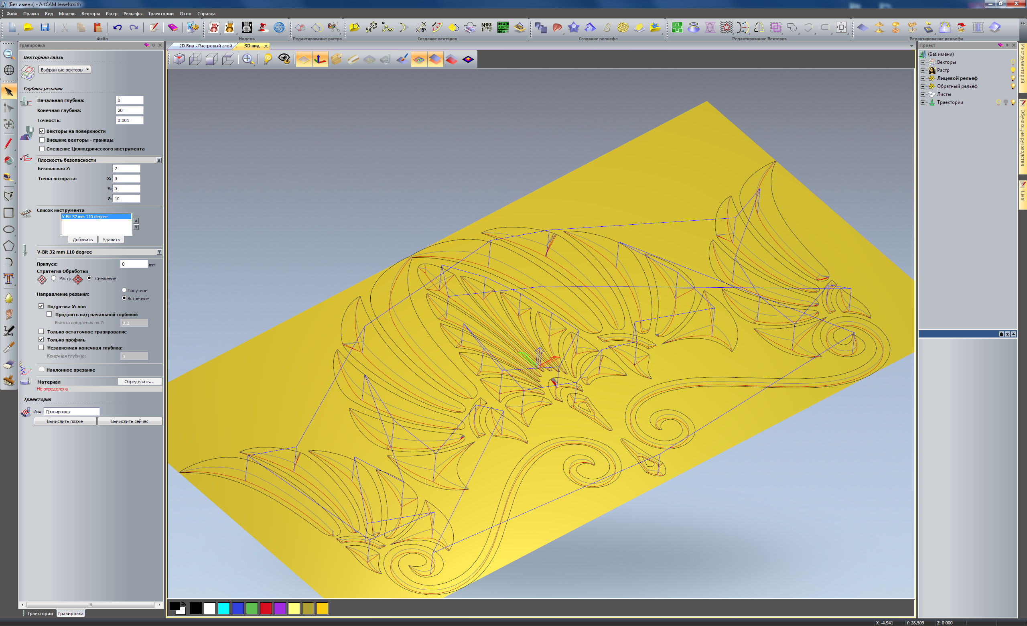
Task: Click the isometric cube view icon
Action: click(179, 59)
